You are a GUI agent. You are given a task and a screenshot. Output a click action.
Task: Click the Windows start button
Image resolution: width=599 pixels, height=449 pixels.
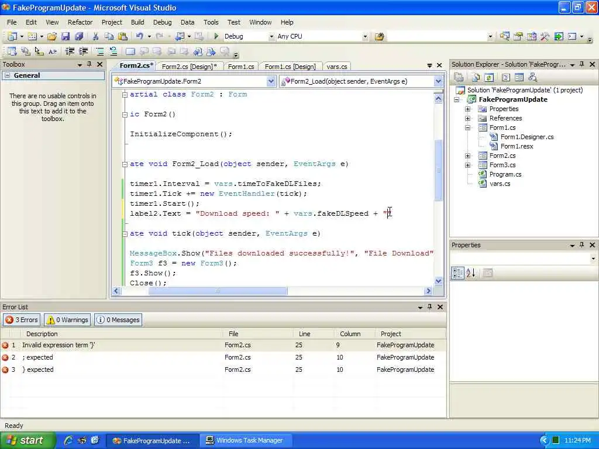tap(27, 440)
